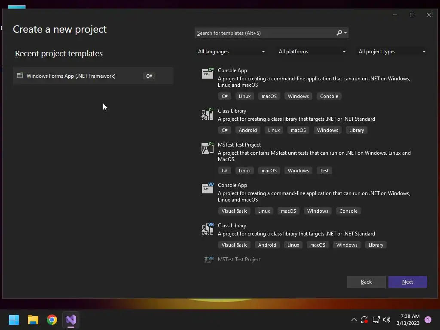Select the Visual Basic Console App title
Image resolution: width=440 pixels, height=330 pixels.
pos(232,185)
